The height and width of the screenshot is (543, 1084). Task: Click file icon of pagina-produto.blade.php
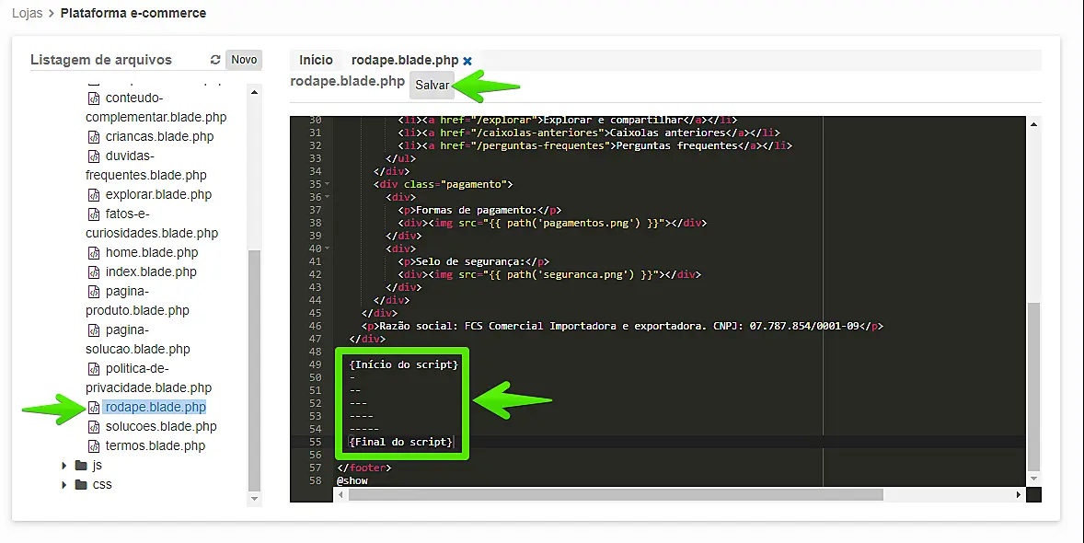tap(93, 292)
